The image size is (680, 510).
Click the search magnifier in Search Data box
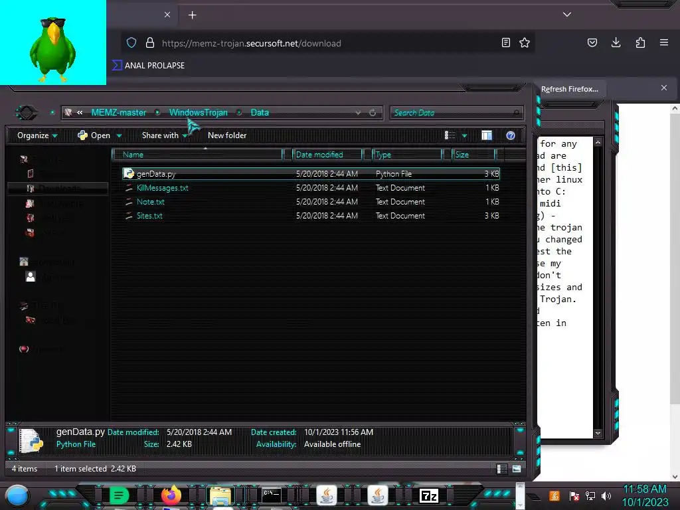coord(516,113)
